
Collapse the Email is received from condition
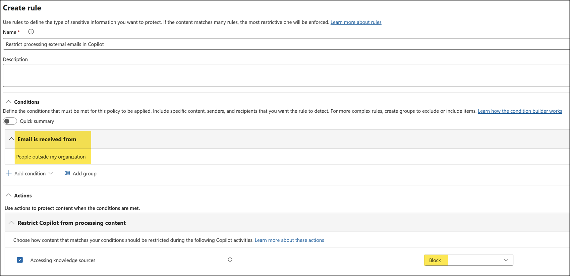[11, 139]
